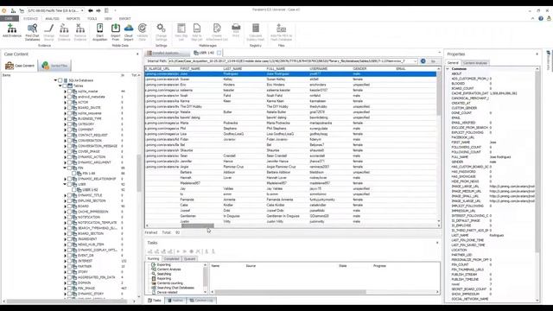The height and width of the screenshot is (311, 553).
Task: Click the Add Evidence ribbon icon
Action: (12, 29)
